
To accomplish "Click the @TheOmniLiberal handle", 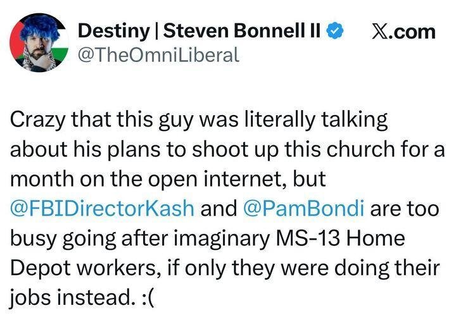I will point(158,55).
